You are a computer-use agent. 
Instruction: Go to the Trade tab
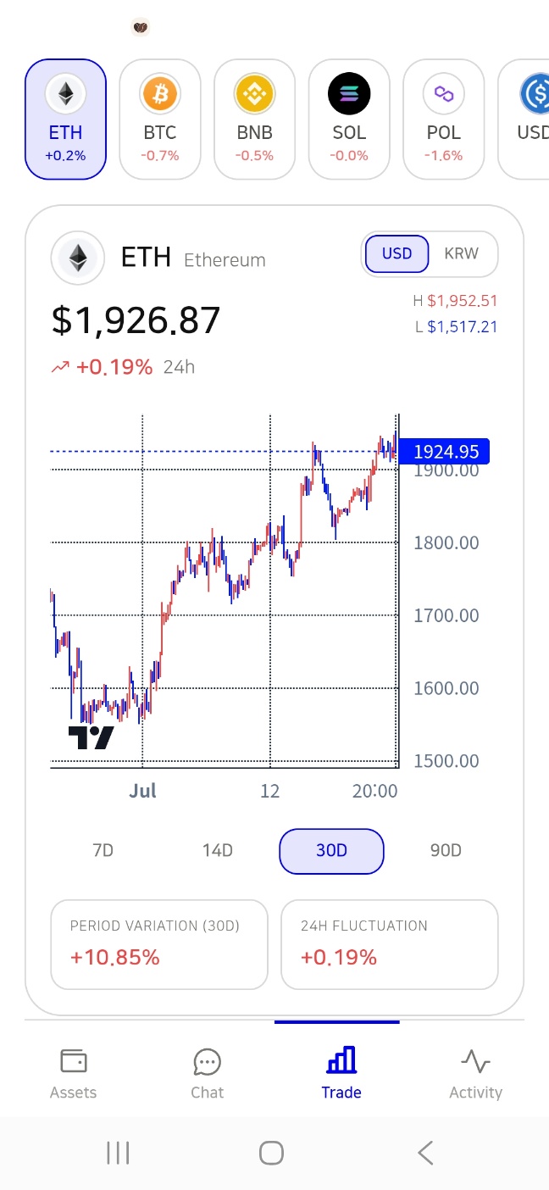pos(341,1072)
